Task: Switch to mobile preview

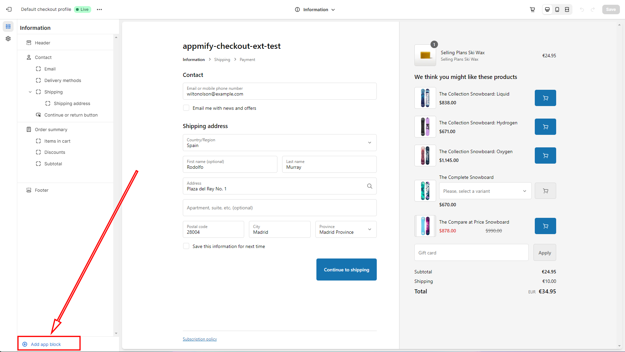Action: (x=557, y=9)
